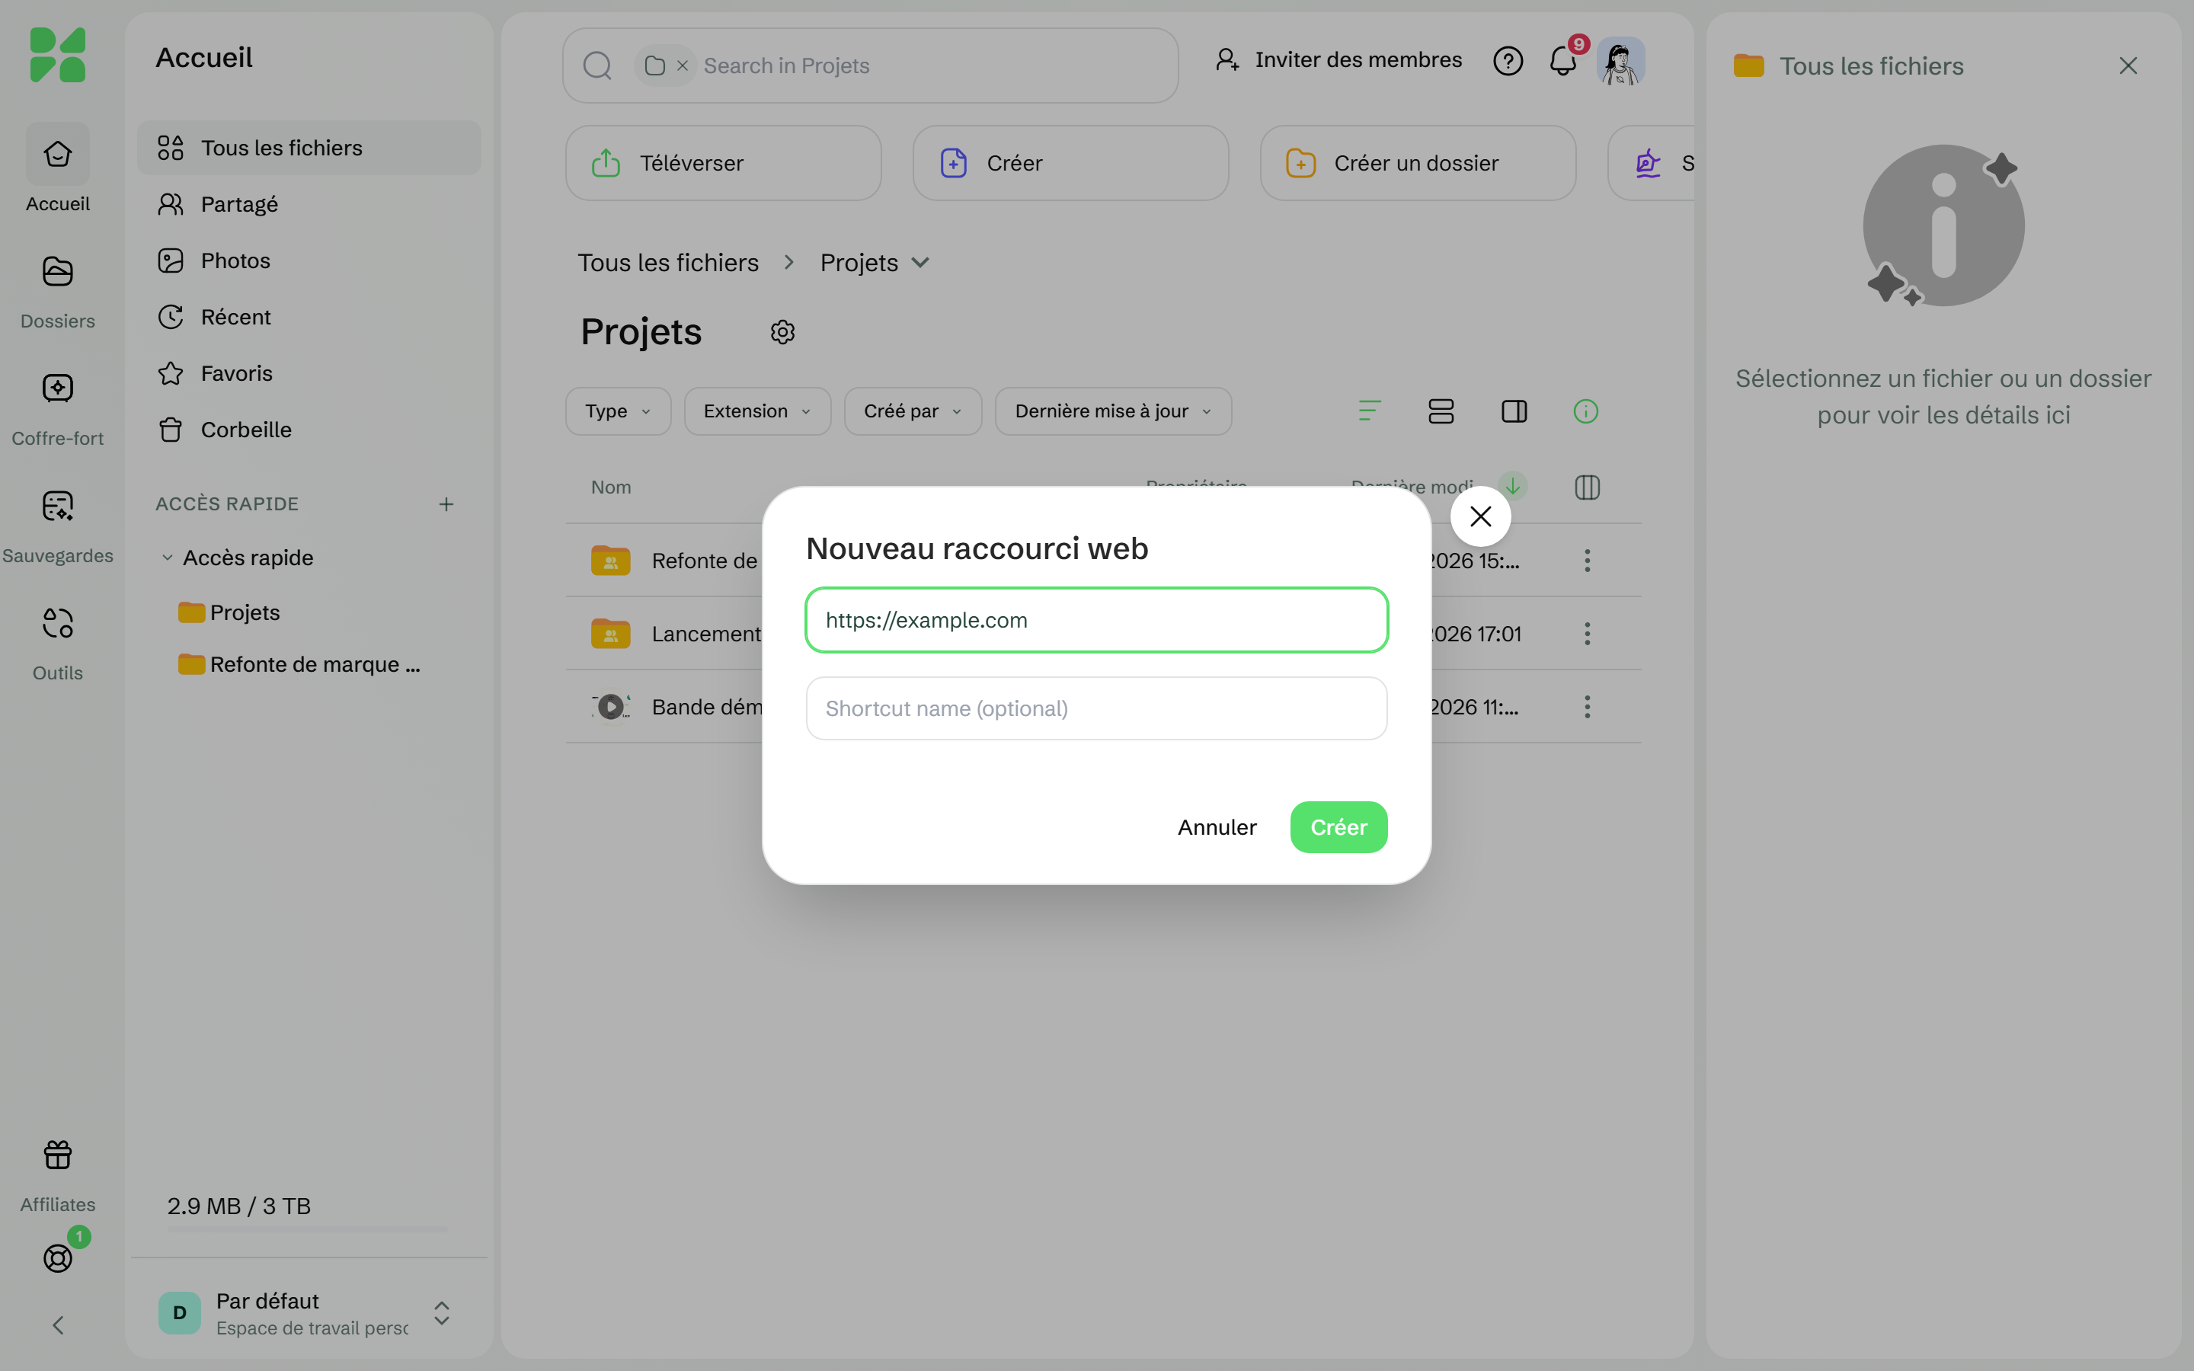Image resolution: width=2194 pixels, height=1371 pixels.
Task: Open Photos in the sidebar
Action: (x=309, y=260)
